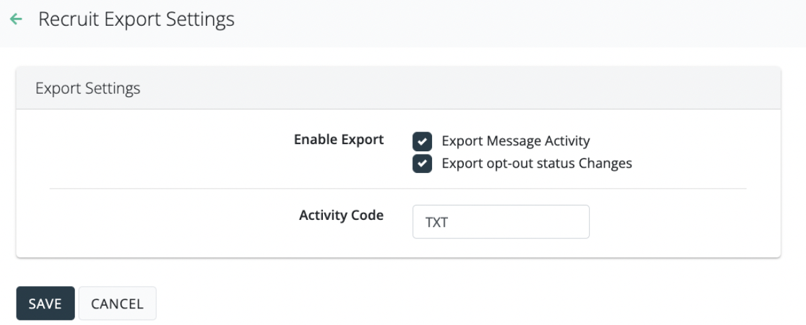Click the Activity Code field label
806x325 pixels.
pyautogui.click(x=341, y=215)
